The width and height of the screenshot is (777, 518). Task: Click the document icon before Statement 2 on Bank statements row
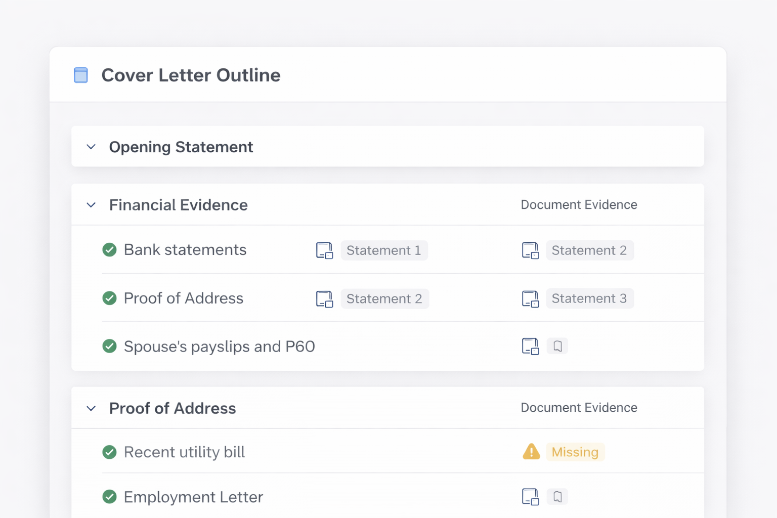[x=530, y=250]
